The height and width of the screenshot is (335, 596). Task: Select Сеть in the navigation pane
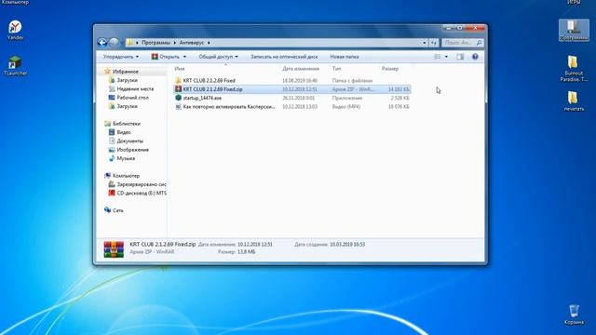(118, 210)
